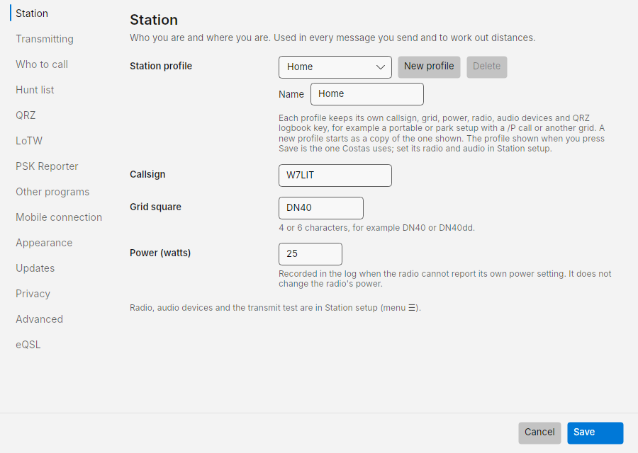Go to Mobile connection settings
Image resolution: width=638 pixels, height=453 pixels.
click(59, 217)
